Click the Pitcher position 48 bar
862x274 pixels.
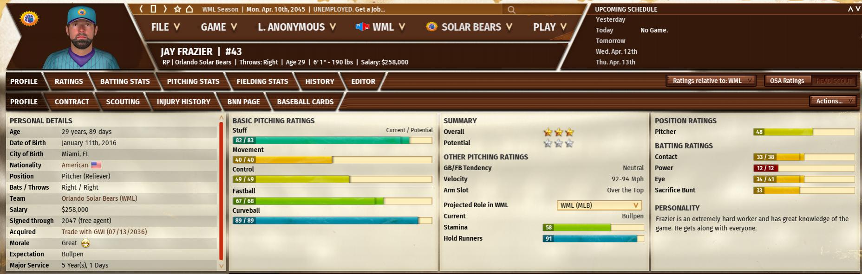[x=803, y=132]
